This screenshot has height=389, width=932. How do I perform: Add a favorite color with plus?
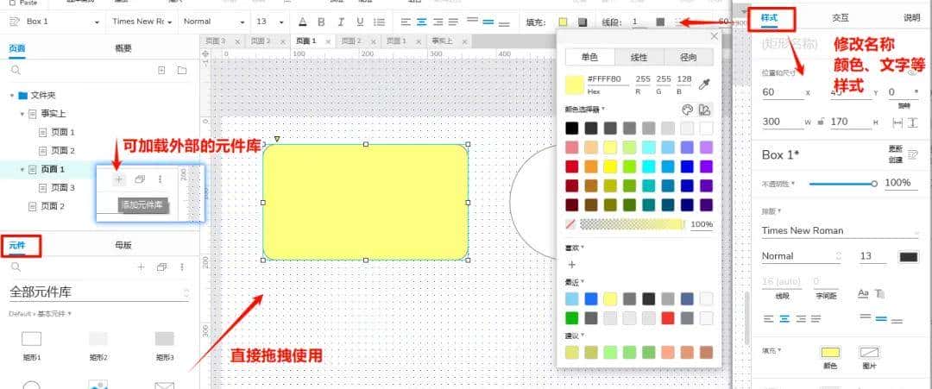coord(572,264)
